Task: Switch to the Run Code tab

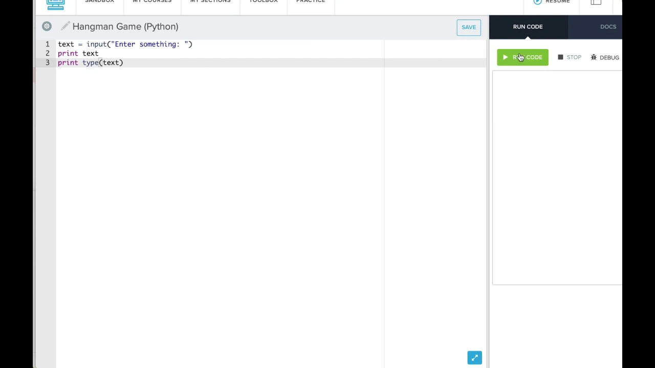Action: click(528, 27)
